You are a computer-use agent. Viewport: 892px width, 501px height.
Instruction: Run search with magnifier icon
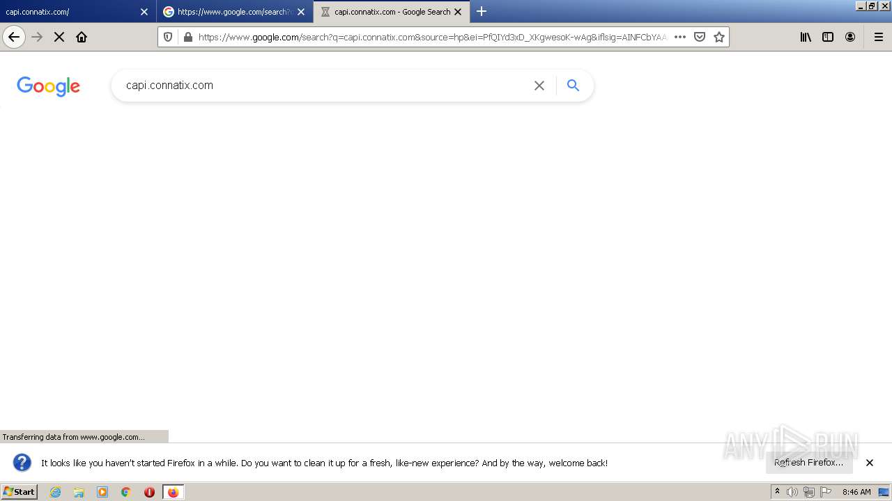(x=573, y=85)
